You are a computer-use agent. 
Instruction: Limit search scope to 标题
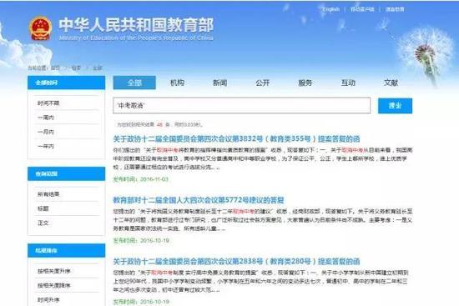(43, 208)
